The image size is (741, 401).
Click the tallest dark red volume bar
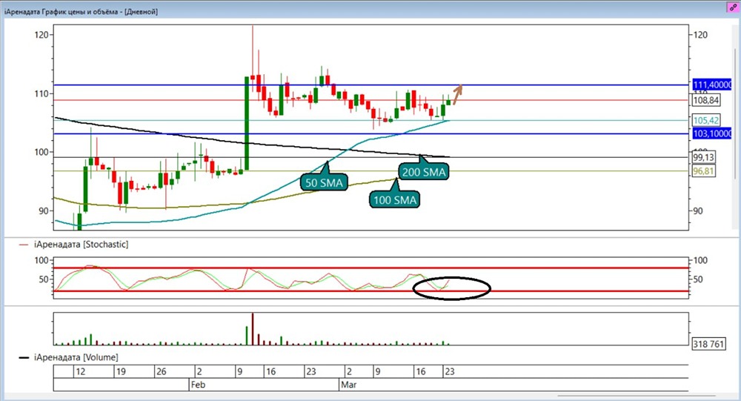tap(253, 328)
